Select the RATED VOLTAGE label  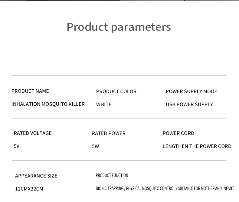(x=33, y=133)
